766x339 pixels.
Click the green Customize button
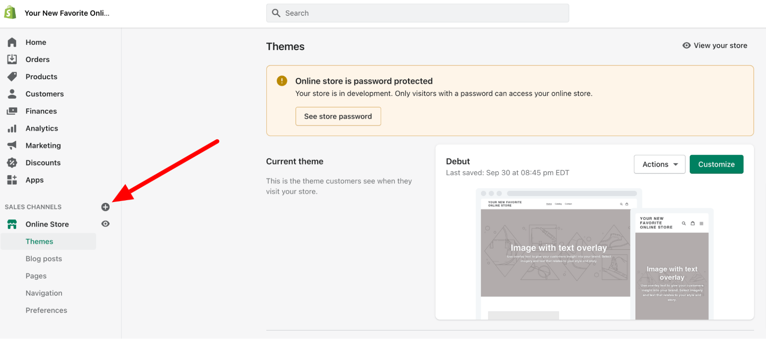(x=716, y=164)
